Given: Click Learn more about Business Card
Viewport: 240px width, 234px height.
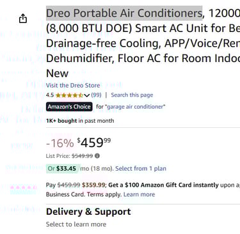Looking at the screenshot, I should (139, 194).
